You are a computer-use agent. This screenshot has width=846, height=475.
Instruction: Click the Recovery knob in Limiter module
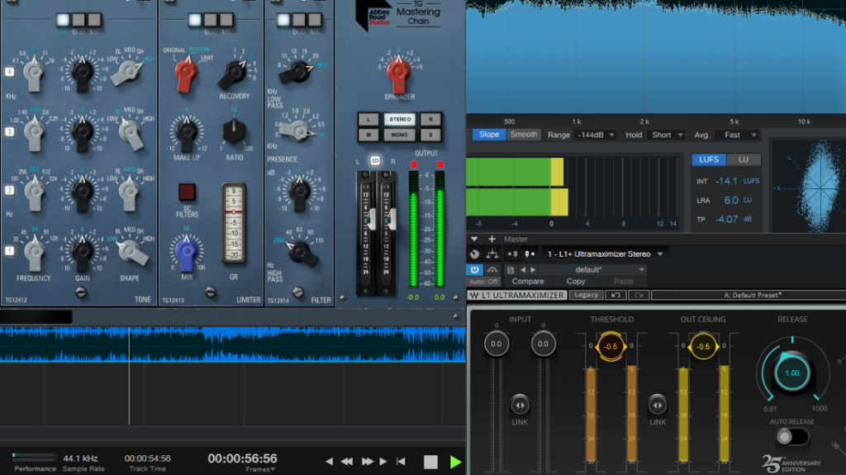tap(234, 74)
